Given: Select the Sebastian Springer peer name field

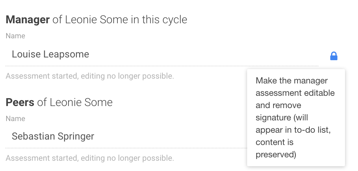Looking at the screenshot, I should (126, 136).
